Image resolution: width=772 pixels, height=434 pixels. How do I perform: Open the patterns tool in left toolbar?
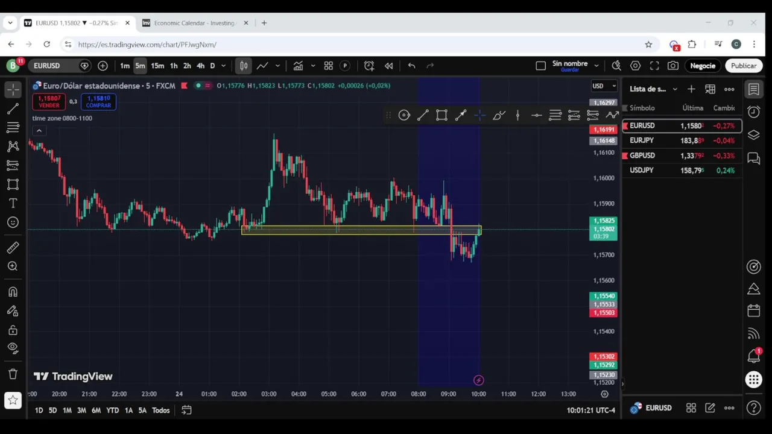[13, 146]
